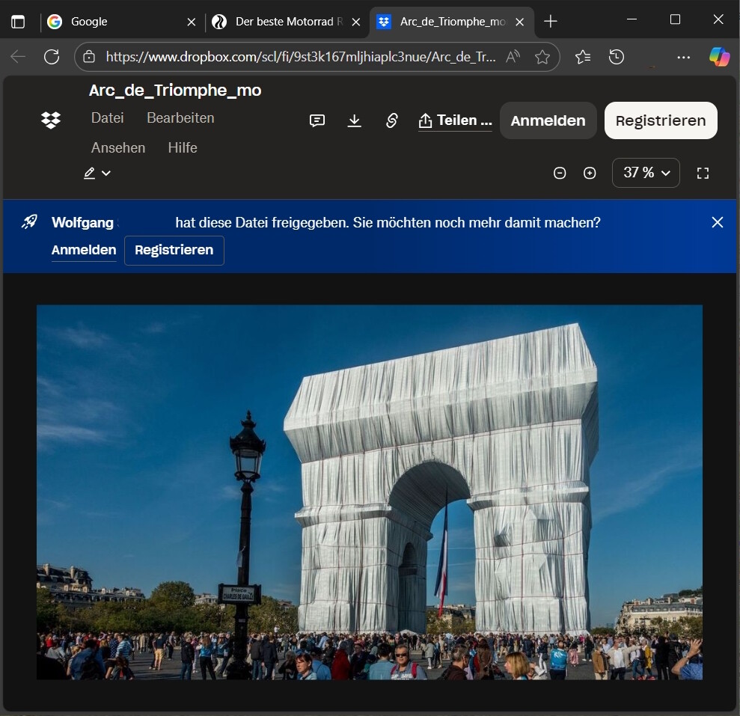Zoom out with the minus icon
The image size is (740, 716).
click(560, 173)
